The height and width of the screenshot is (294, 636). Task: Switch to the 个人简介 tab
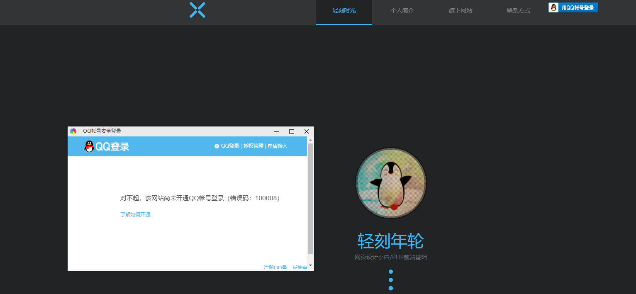point(402,10)
